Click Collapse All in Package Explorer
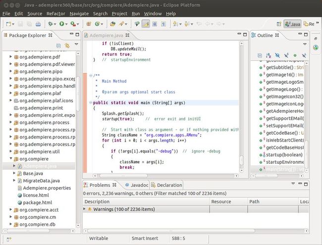 (58, 46)
